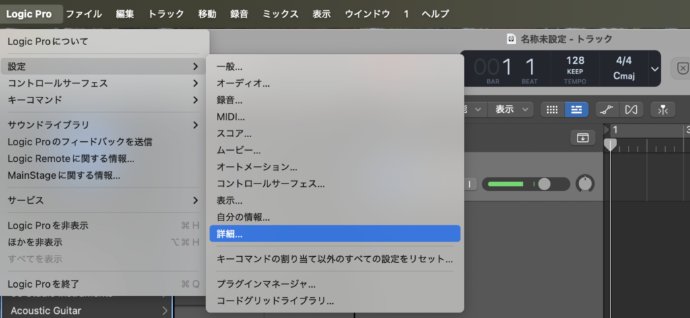This screenshot has width=690, height=318.
Task: Select コントロールサーフェス... in settings submenu
Action: pyautogui.click(x=335, y=184)
